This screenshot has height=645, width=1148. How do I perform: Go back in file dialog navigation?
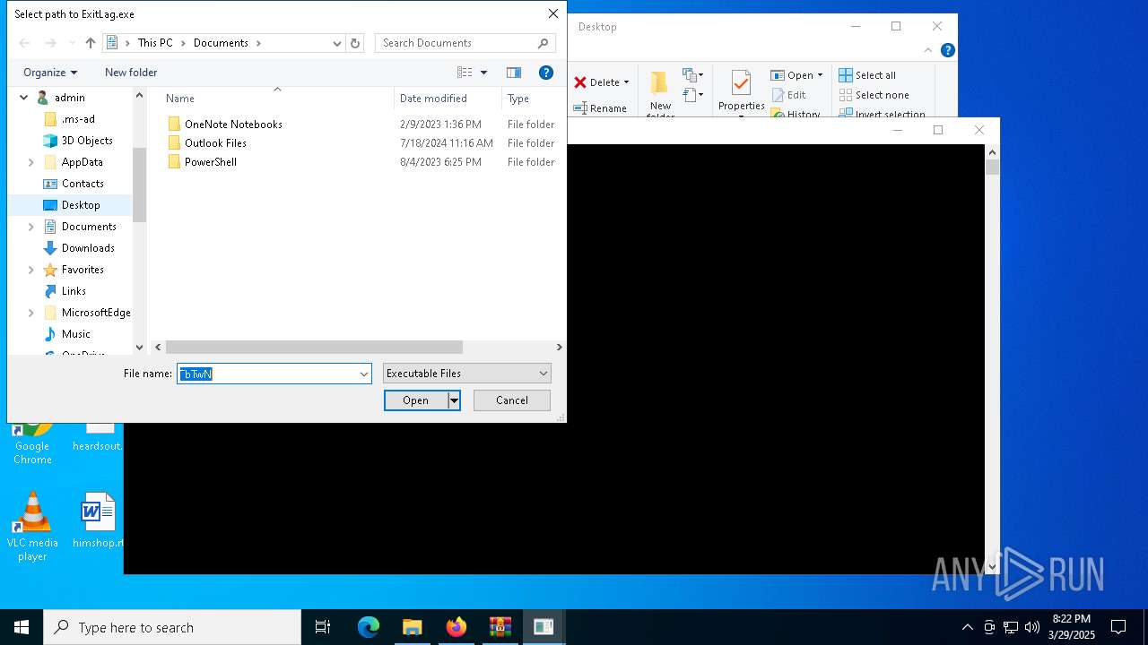pos(25,43)
